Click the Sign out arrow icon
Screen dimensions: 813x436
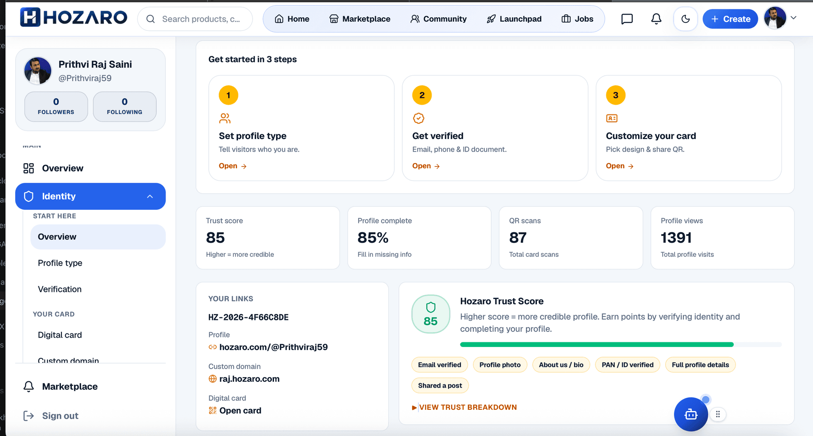(x=28, y=416)
